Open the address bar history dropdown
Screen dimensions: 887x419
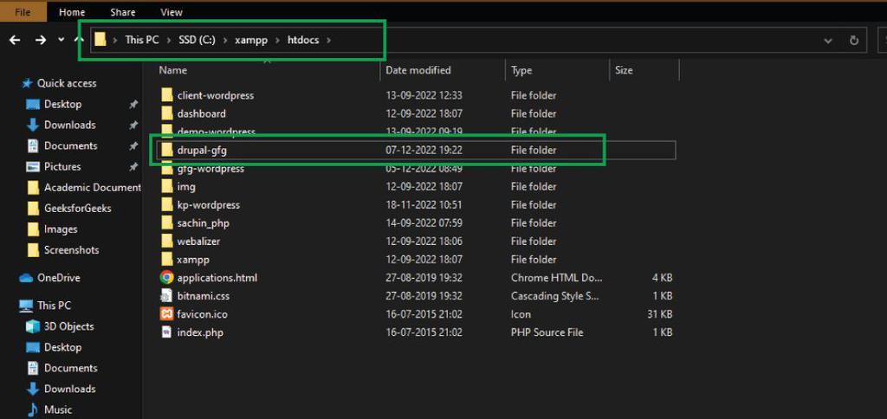pos(828,41)
